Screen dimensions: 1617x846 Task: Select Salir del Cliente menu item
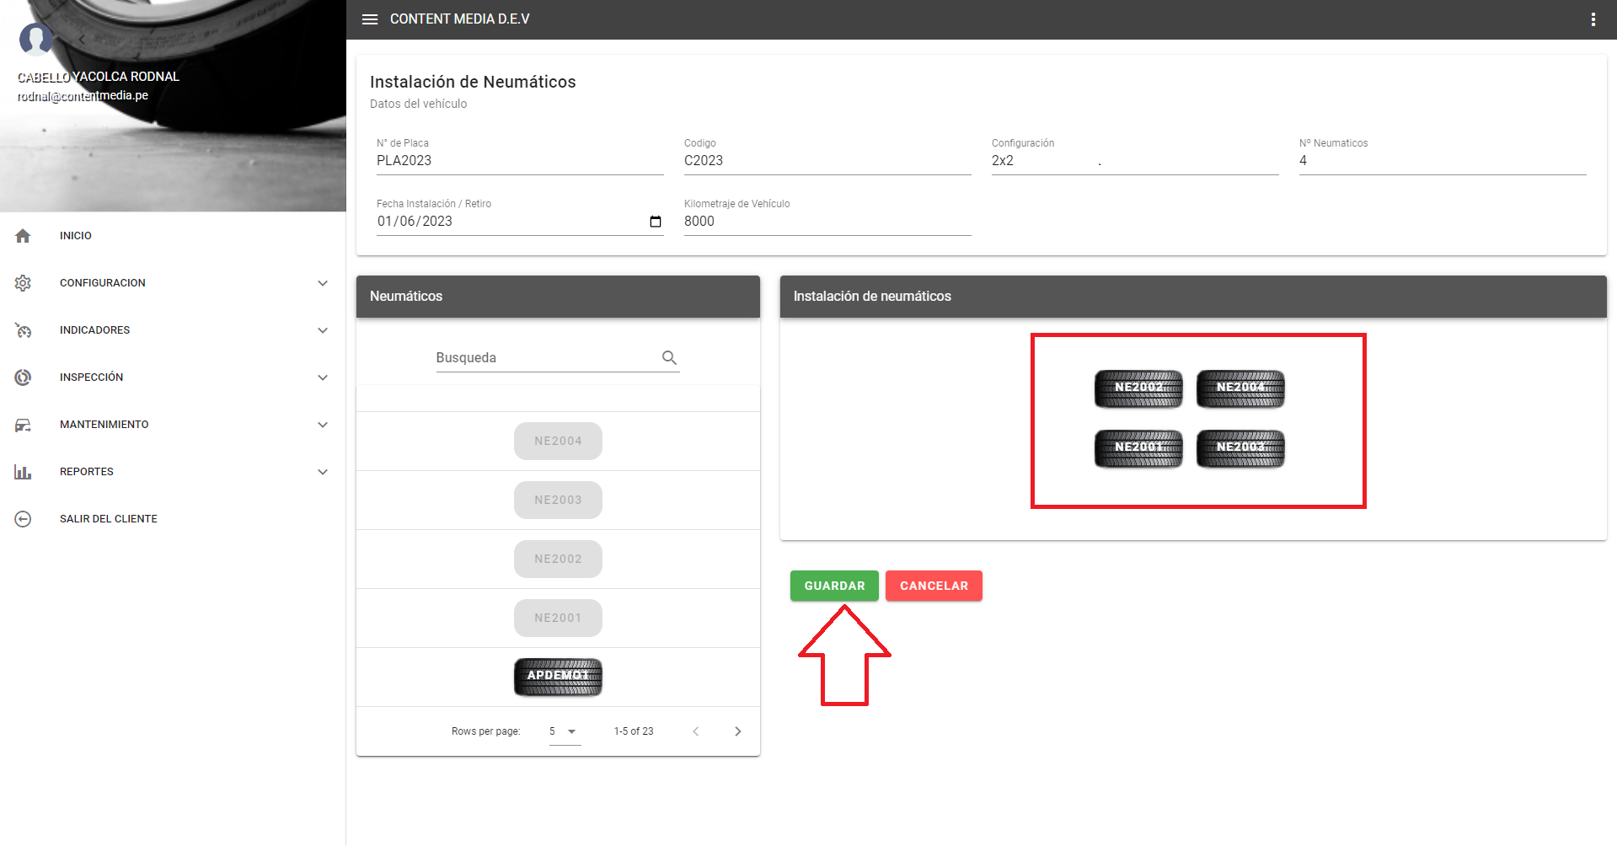tap(108, 519)
